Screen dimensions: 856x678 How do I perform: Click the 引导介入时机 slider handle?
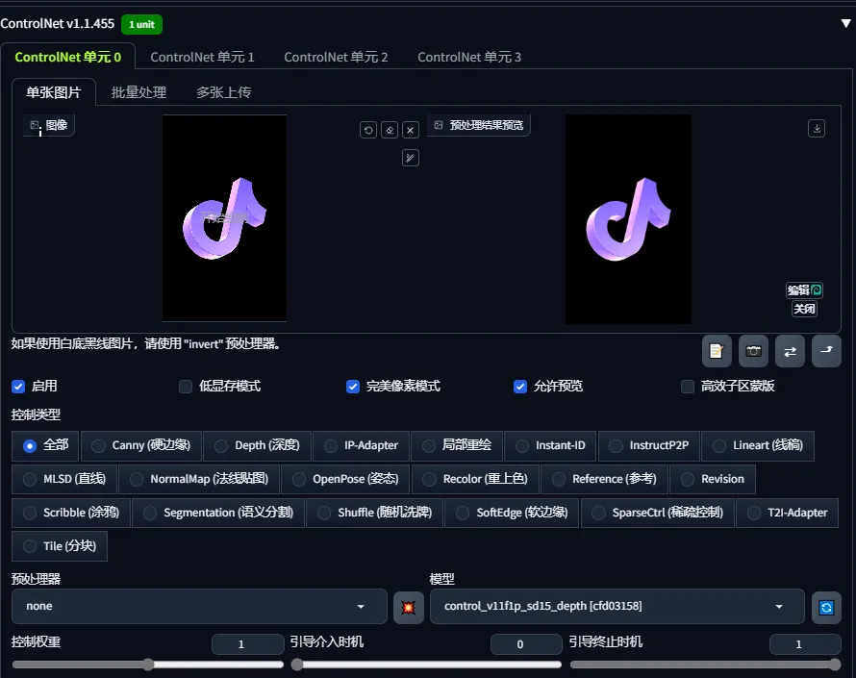[x=297, y=665]
